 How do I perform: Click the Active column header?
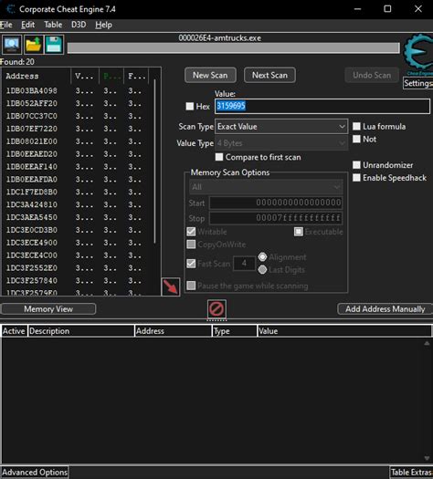pyautogui.click(x=14, y=331)
